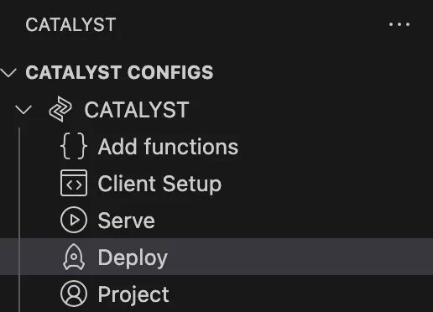Click the Serve play circle icon
The height and width of the screenshot is (312, 433).
[x=74, y=220]
